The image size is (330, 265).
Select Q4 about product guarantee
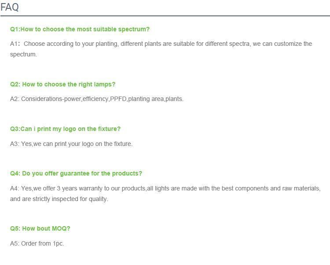(76, 173)
